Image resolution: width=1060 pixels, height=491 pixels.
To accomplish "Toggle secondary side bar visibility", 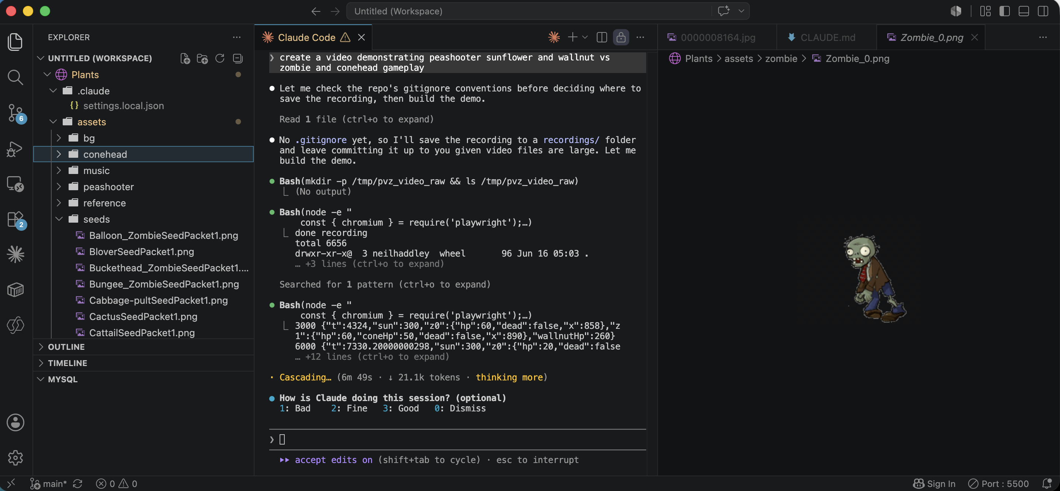I will tap(1043, 11).
